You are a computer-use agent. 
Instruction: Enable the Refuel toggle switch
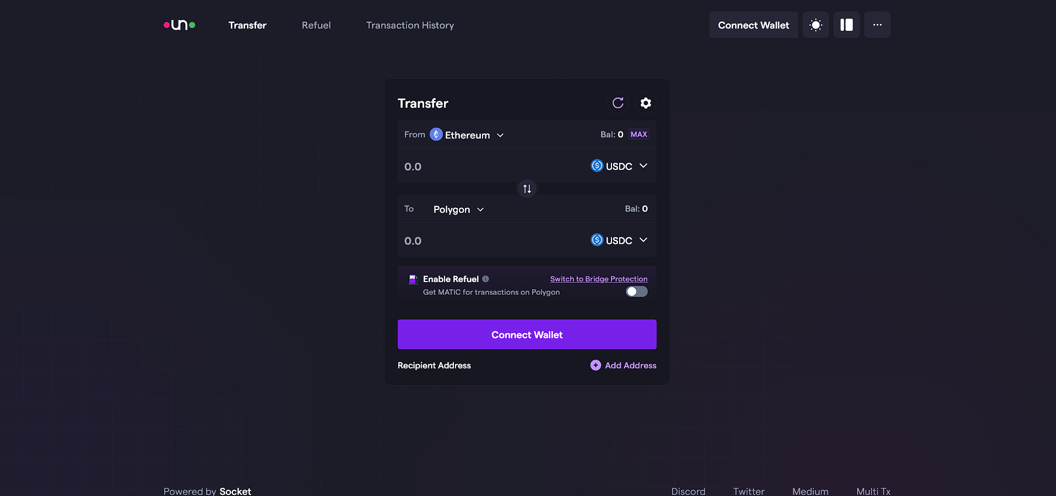pyautogui.click(x=637, y=291)
